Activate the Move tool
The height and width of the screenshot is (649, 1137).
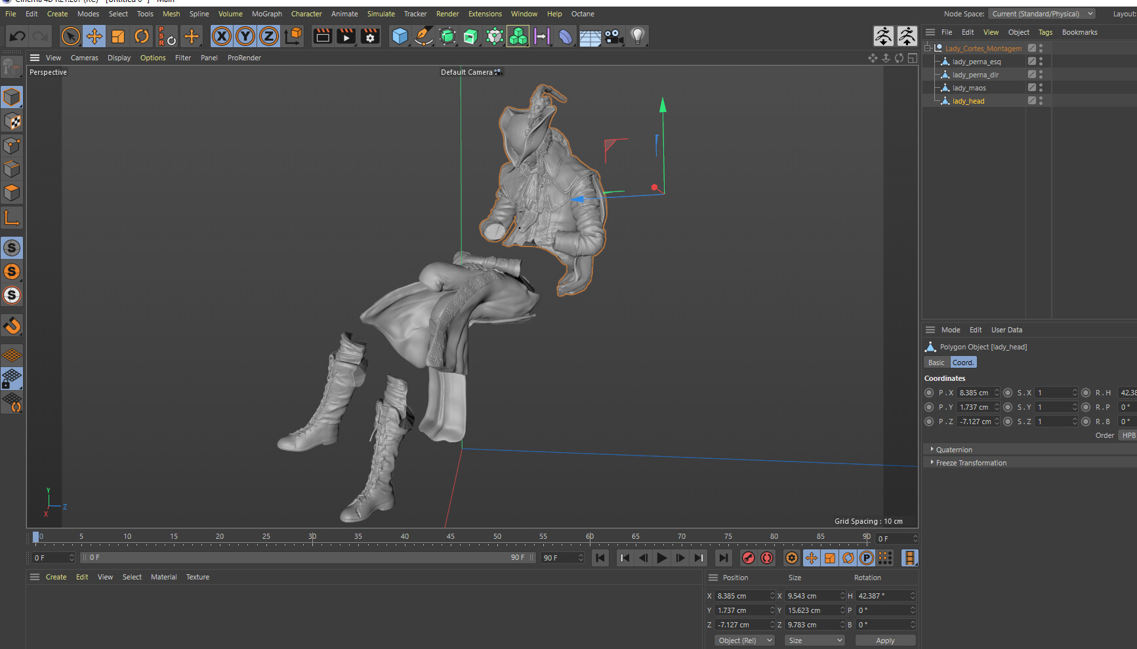coord(94,36)
